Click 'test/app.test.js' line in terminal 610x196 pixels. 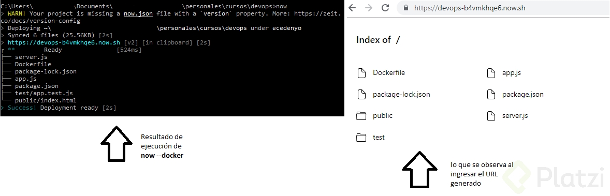coord(44,93)
